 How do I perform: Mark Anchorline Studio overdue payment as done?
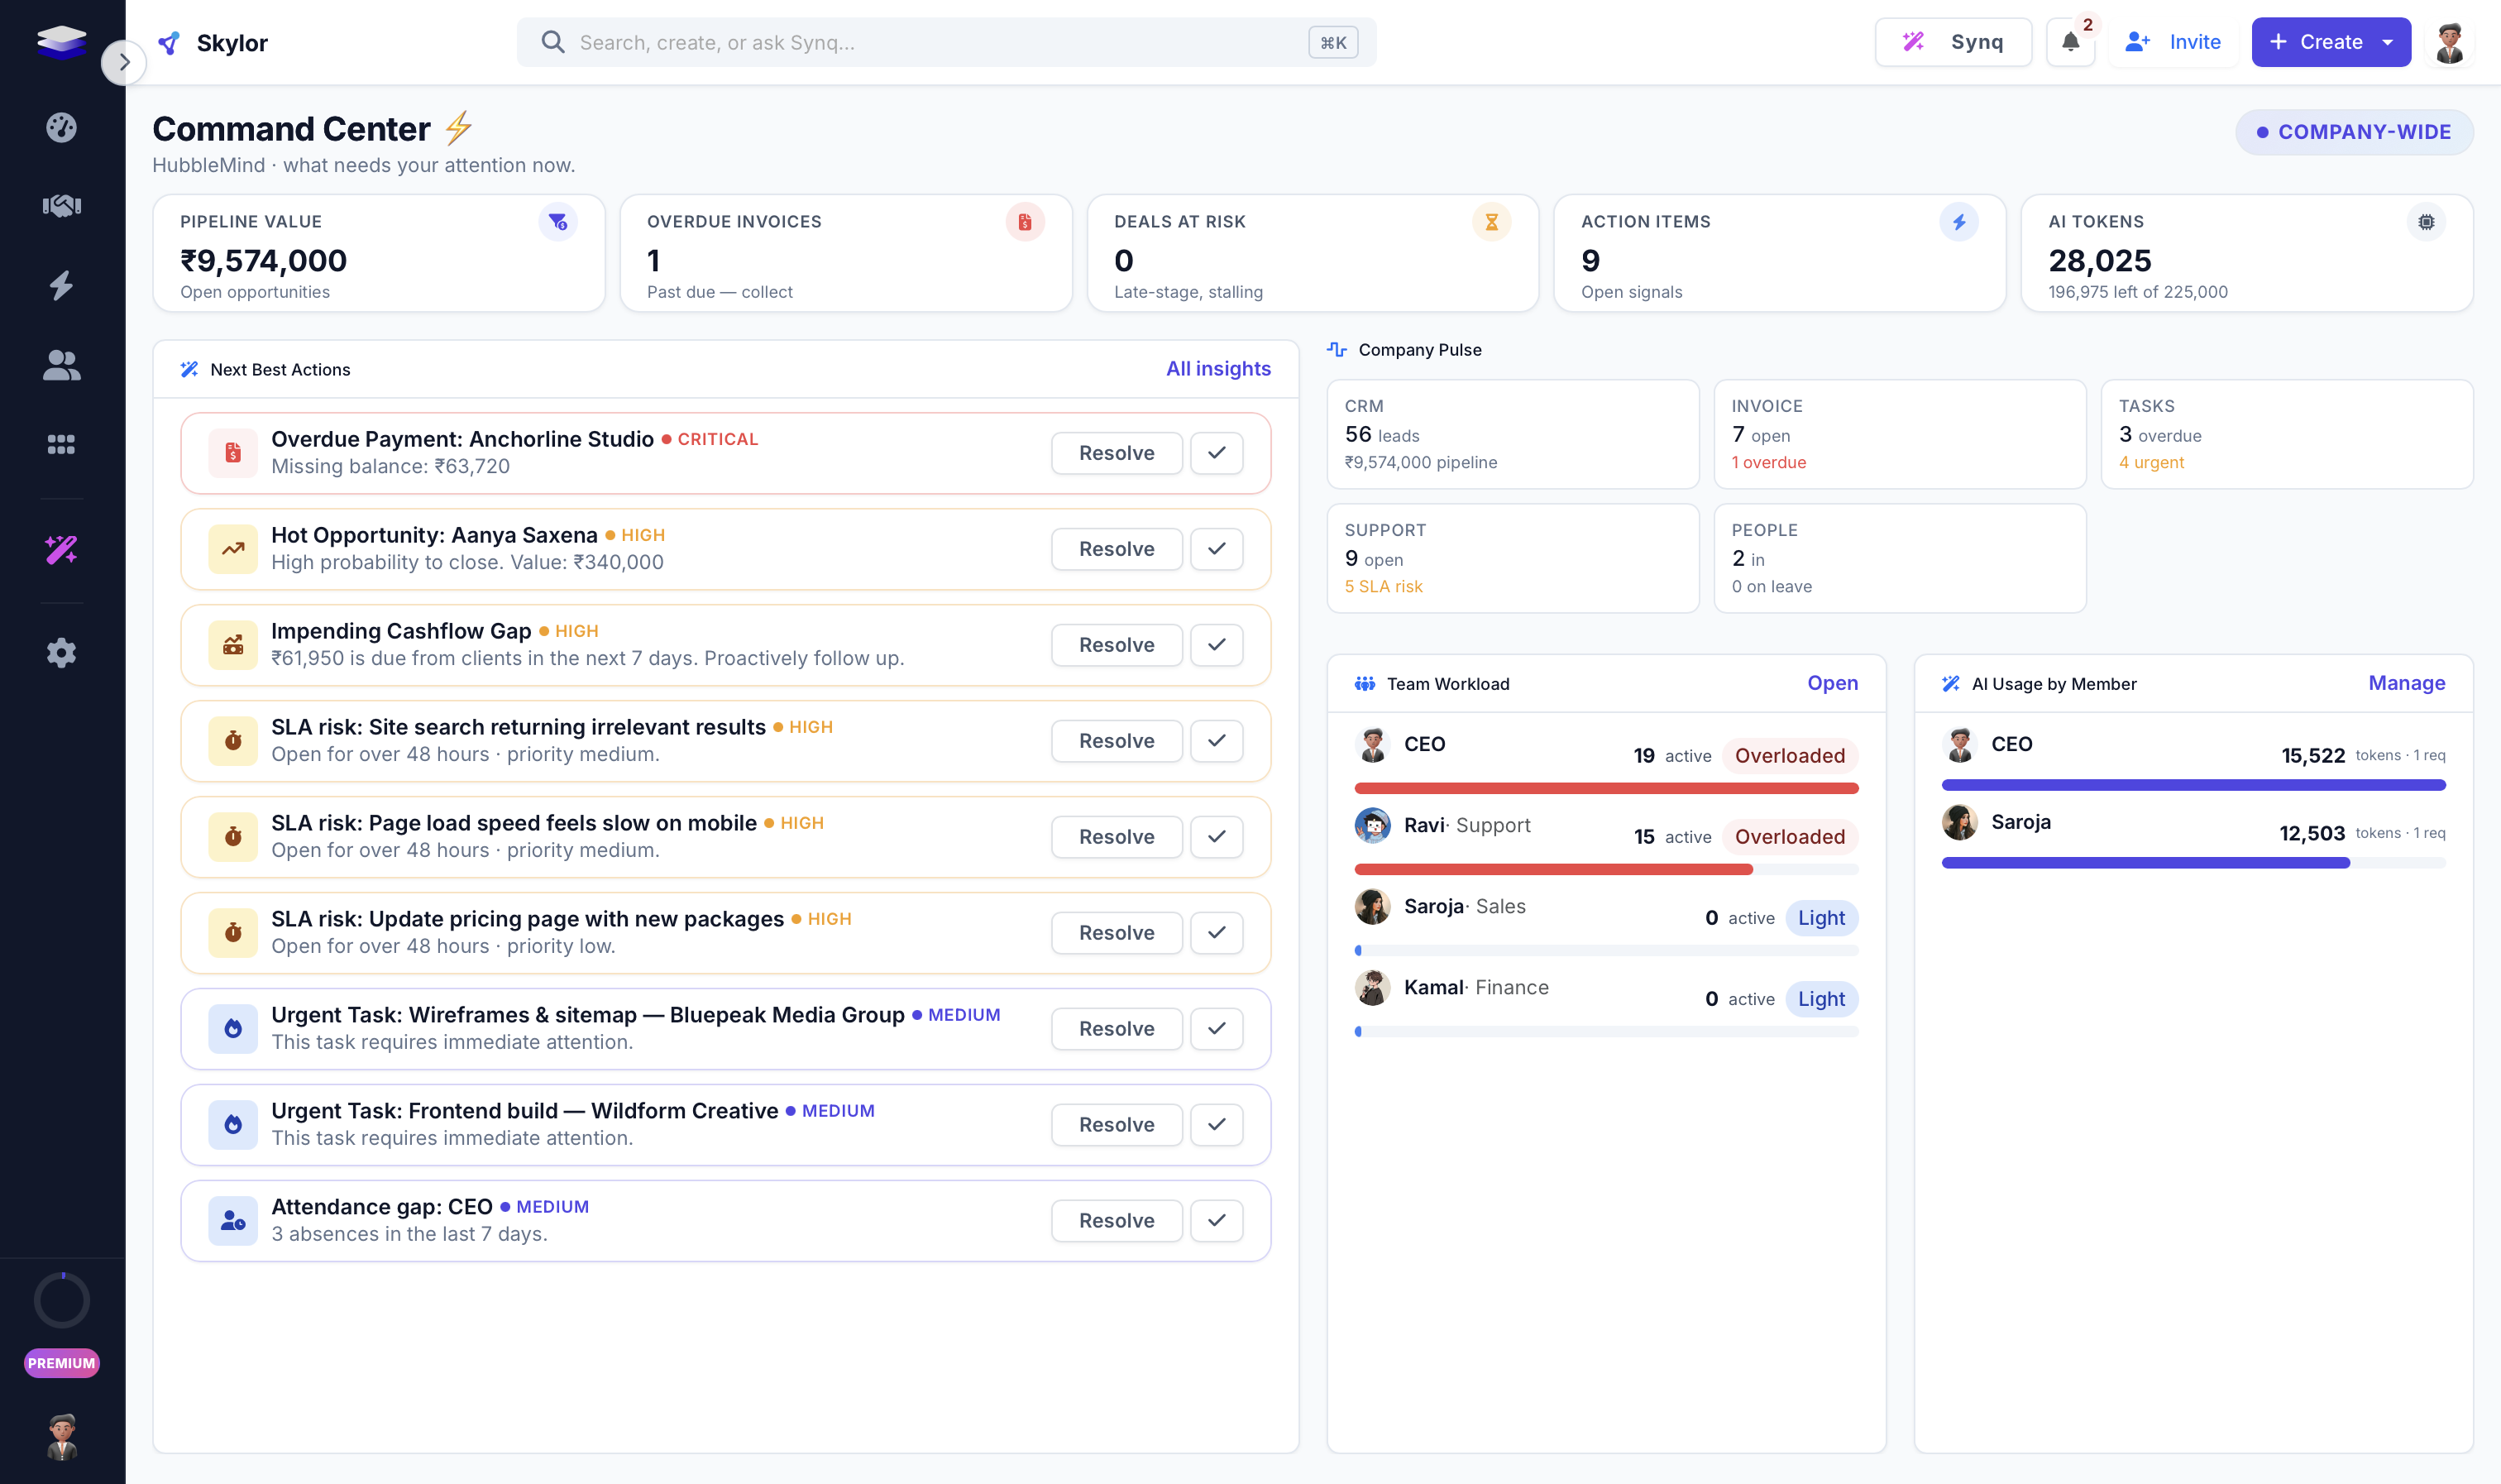1217,453
